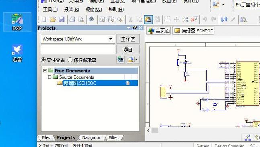The width and height of the screenshot is (260, 147).
Task: Click the highlighted Paste icon
Action: coord(148,20)
